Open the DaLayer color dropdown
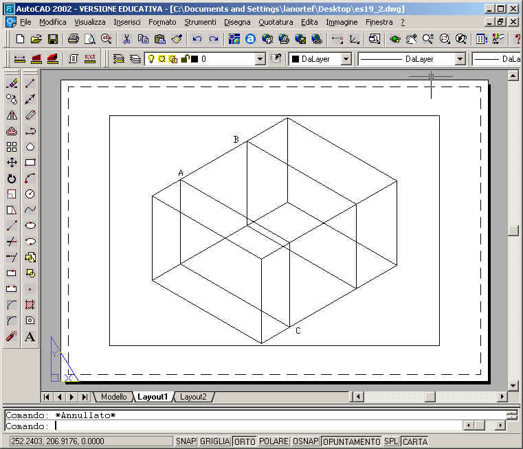Viewport: 523px width, 449px height. coord(346,59)
